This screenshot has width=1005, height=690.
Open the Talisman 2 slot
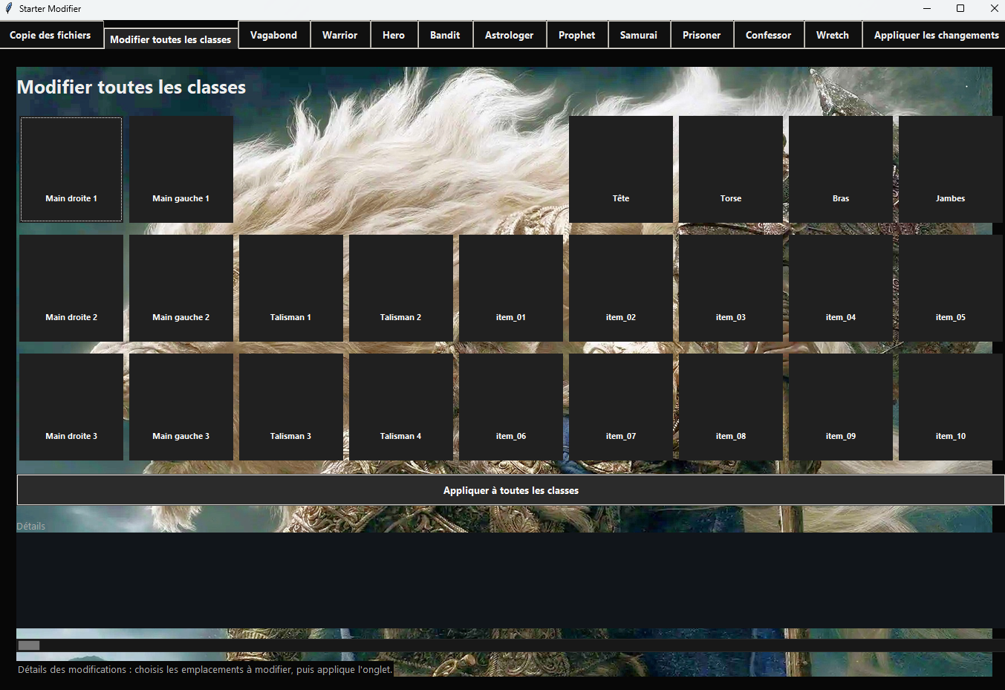(x=401, y=288)
